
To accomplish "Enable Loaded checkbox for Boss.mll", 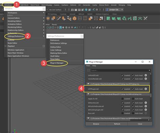I will [123, 113].
